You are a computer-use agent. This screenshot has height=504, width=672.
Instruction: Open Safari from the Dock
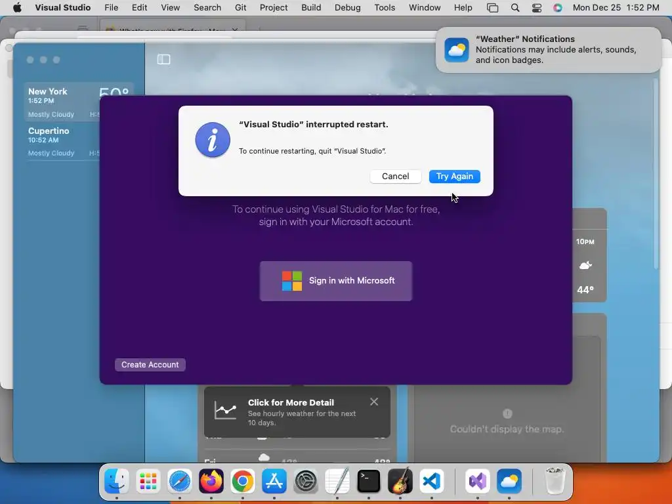[180, 481]
